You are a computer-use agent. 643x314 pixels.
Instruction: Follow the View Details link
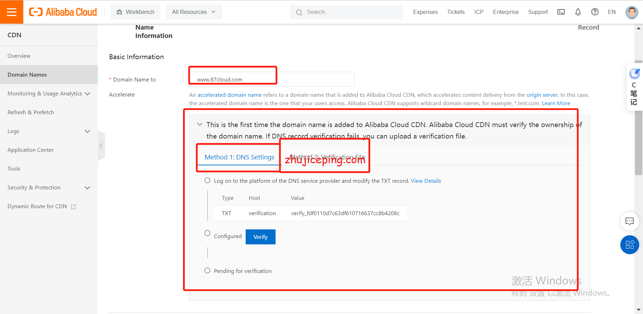click(426, 181)
